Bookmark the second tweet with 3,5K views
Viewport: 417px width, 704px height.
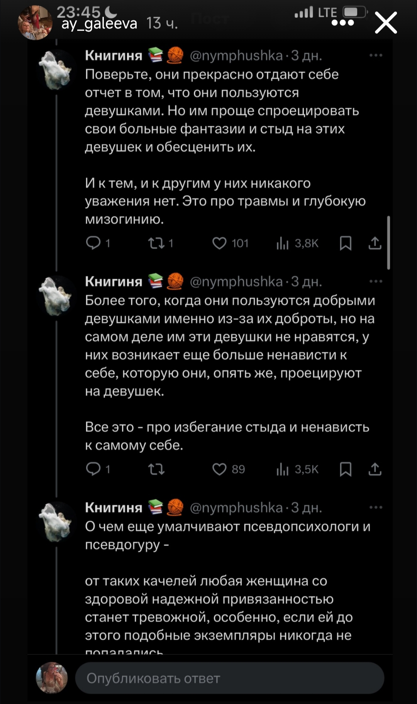coord(346,469)
